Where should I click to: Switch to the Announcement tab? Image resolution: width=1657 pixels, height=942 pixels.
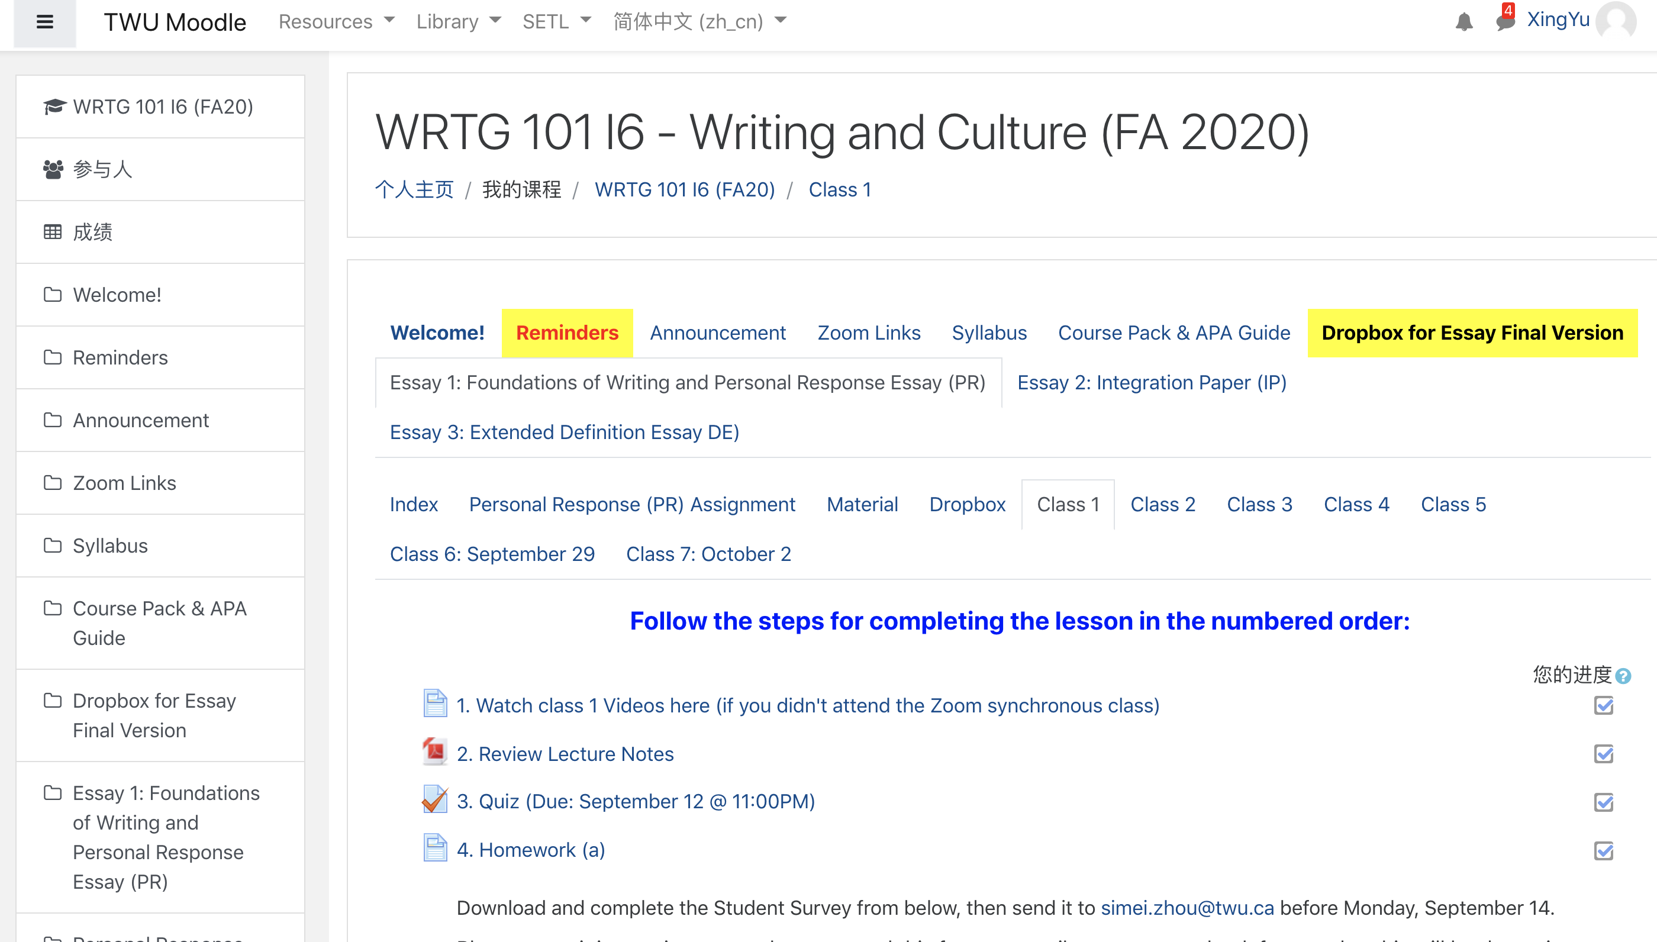pyautogui.click(x=717, y=333)
